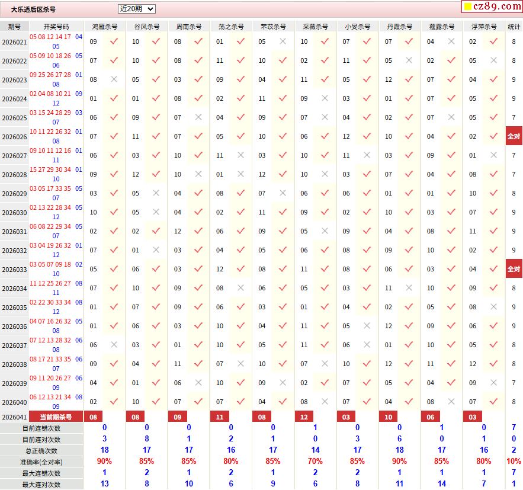Open the 近20期 period dropdown
Viewport: 523px width, 490px height.
pyautogui.click(x=136, y=9)
